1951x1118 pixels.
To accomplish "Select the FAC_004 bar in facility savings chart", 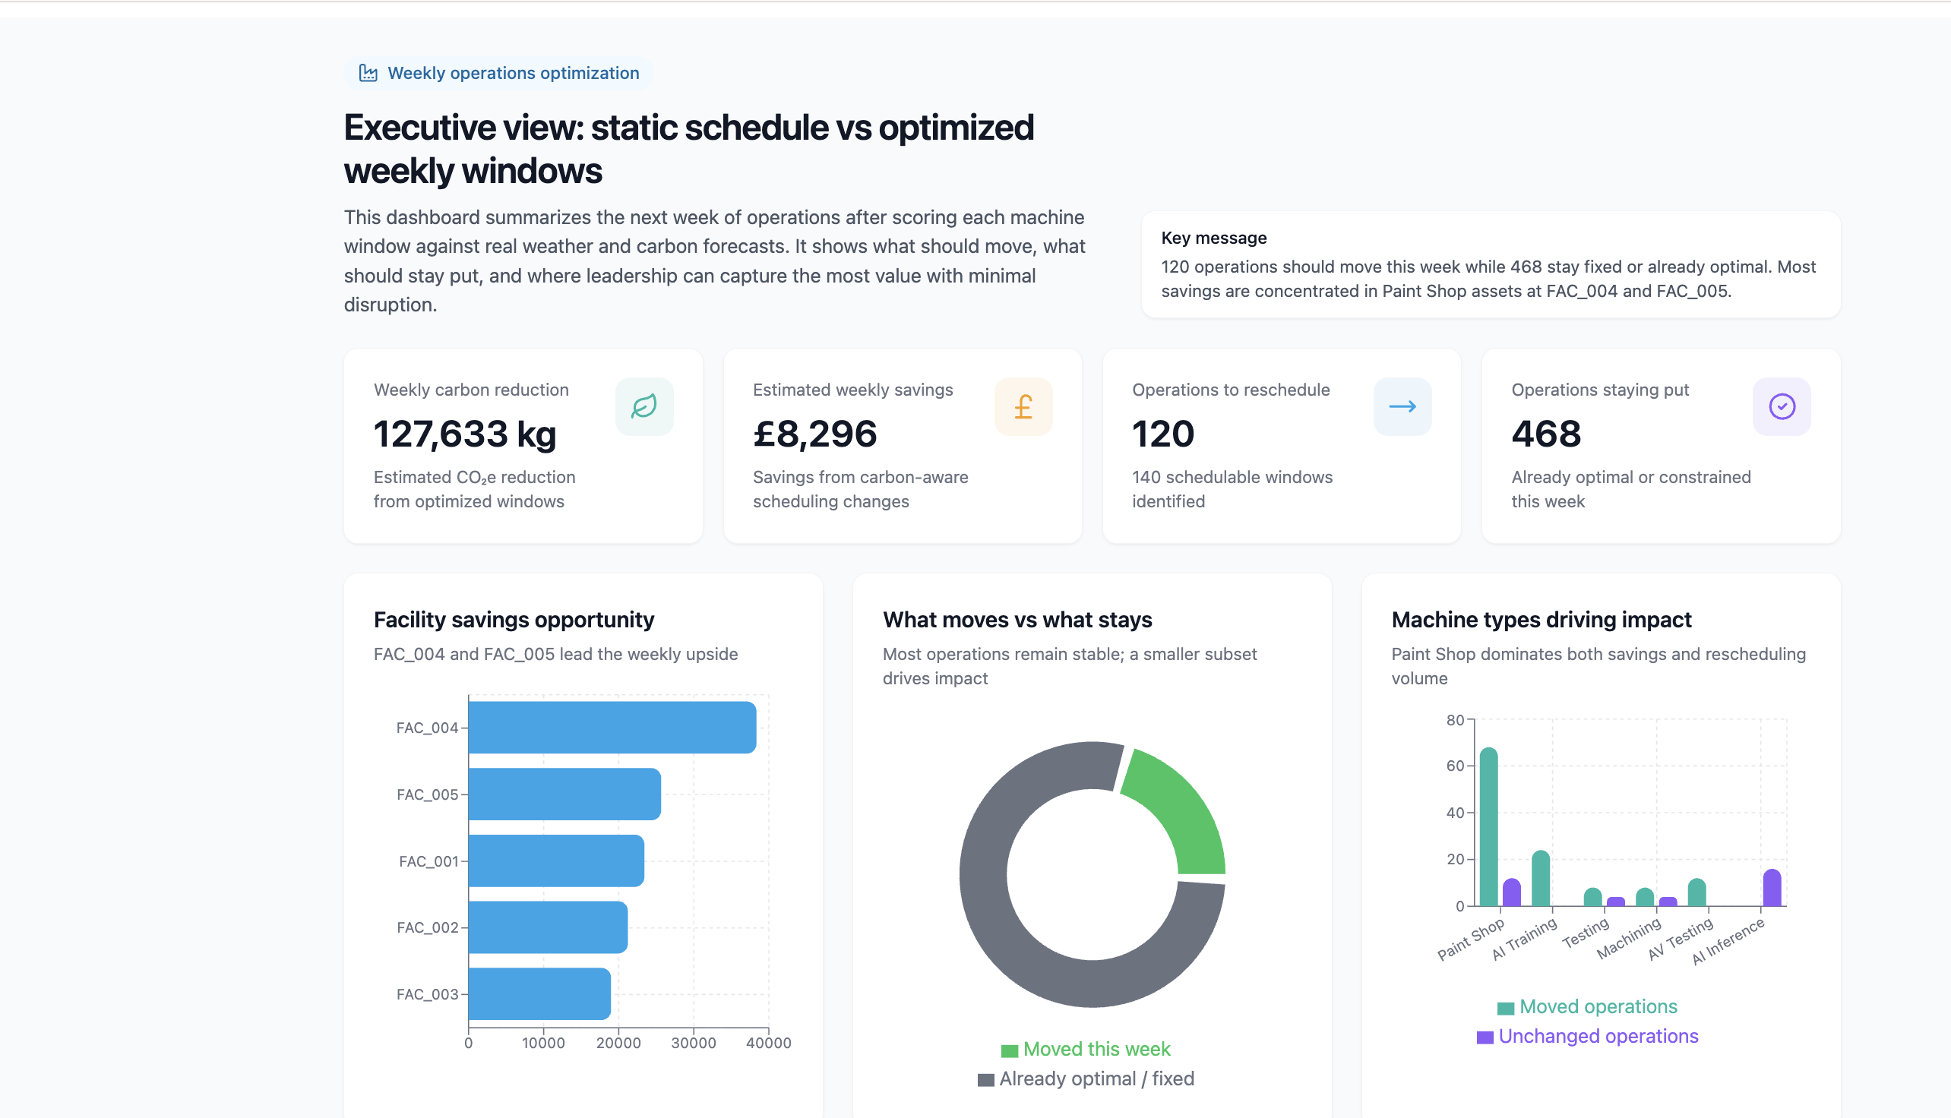I will tap(611, 726).
